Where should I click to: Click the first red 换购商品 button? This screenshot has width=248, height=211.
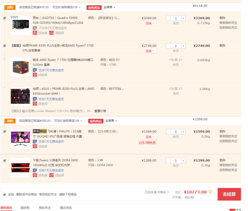[x=94, y=7]
